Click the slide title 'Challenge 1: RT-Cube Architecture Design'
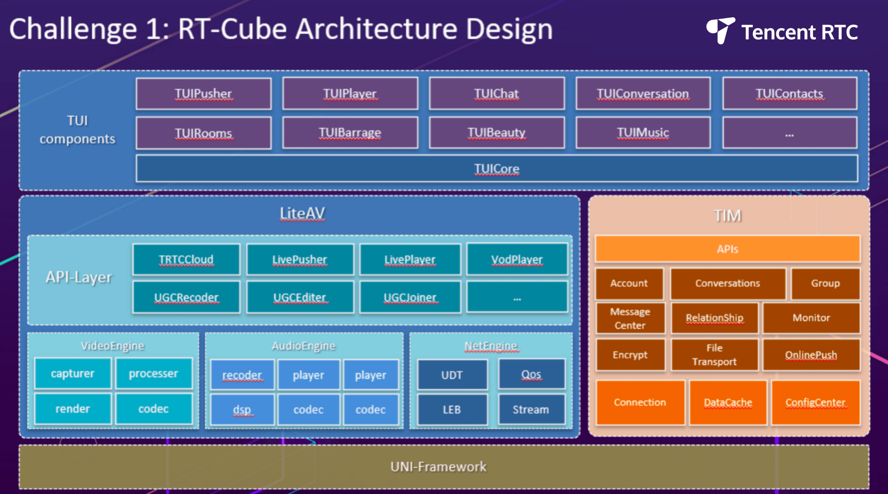The width and height of the screenshot is (888, 494). (x=281, y=29)
